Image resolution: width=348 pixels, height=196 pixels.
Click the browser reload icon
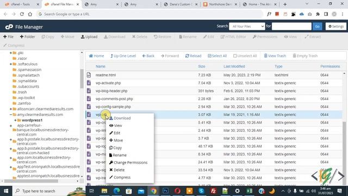tap(22, 14)
